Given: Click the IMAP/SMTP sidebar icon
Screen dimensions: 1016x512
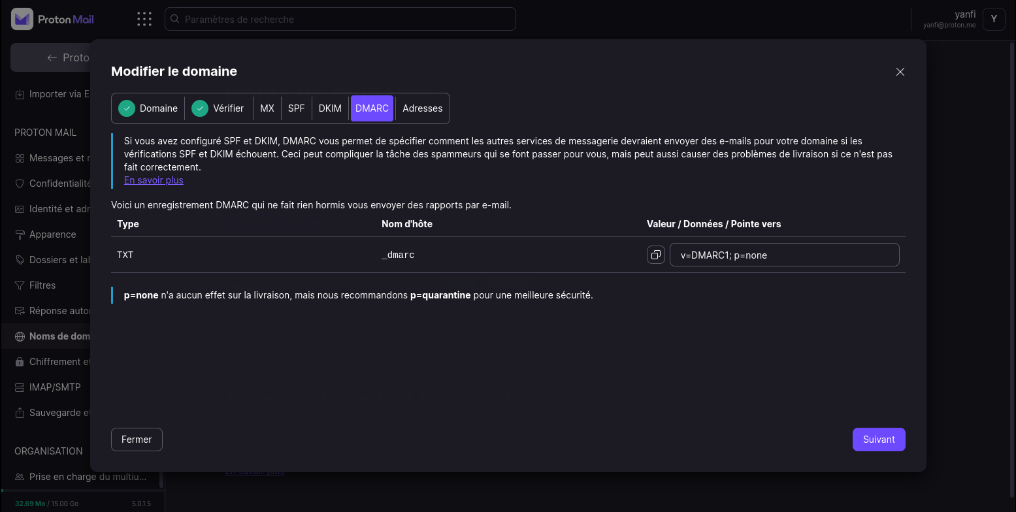Looking at the screenshot, I should point(20,387).
